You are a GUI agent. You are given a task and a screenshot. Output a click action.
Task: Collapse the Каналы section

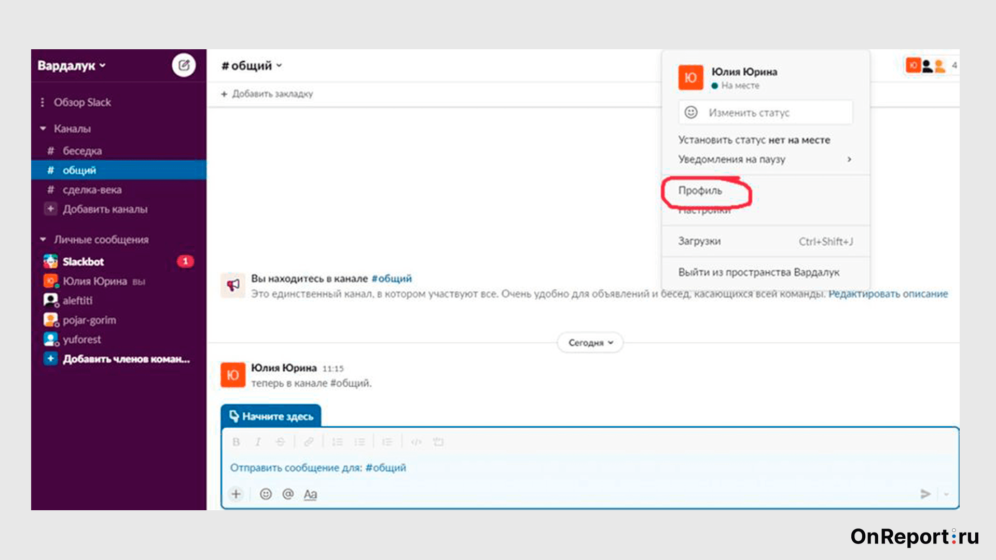click(43, 129)
